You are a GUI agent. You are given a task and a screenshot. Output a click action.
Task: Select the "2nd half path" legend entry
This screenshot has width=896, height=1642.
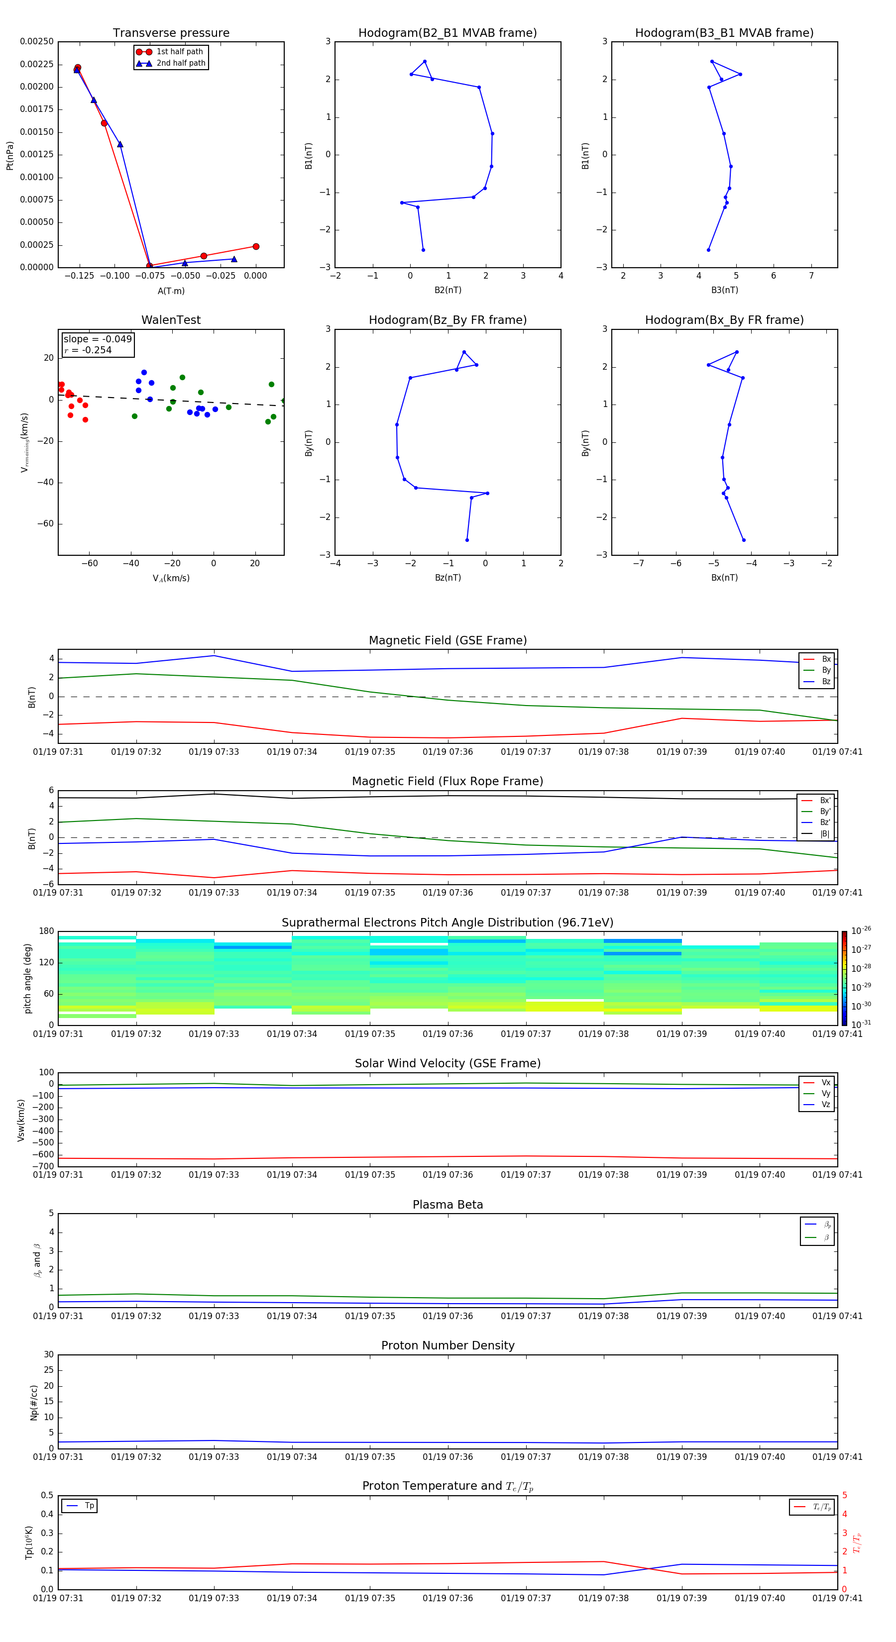pos(170,63)
